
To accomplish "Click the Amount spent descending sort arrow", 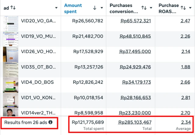I will coord(94,8).
